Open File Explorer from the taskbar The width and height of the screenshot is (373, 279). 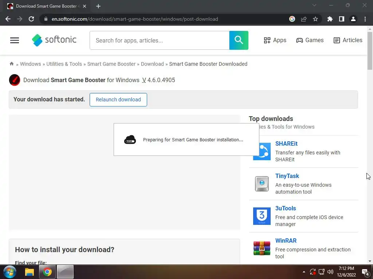tap(30, 272)
